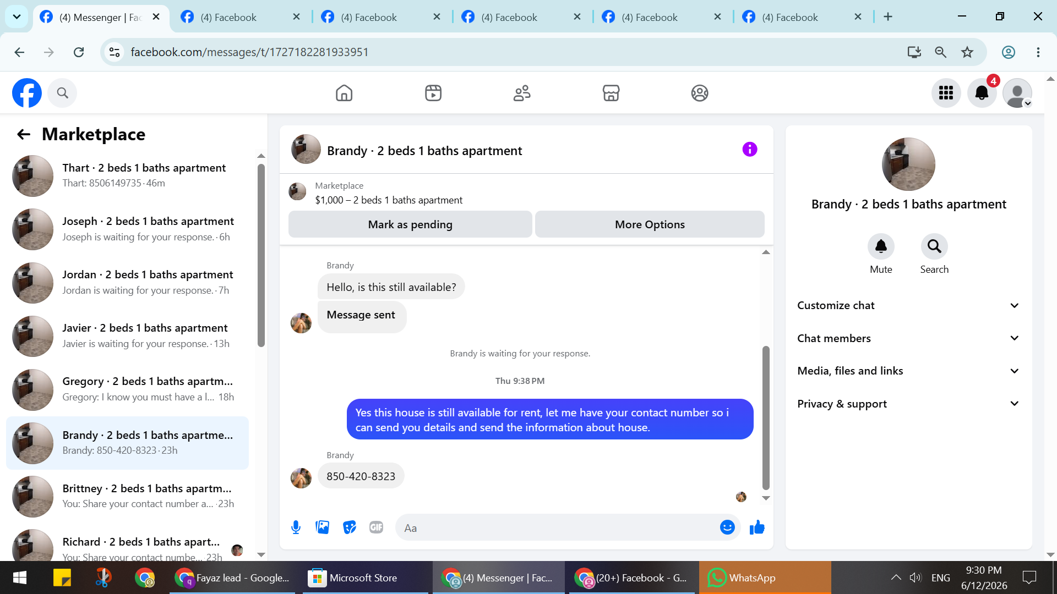The image size is (1057, 594).
Task: Reload the current page
Action: (79, 52)
